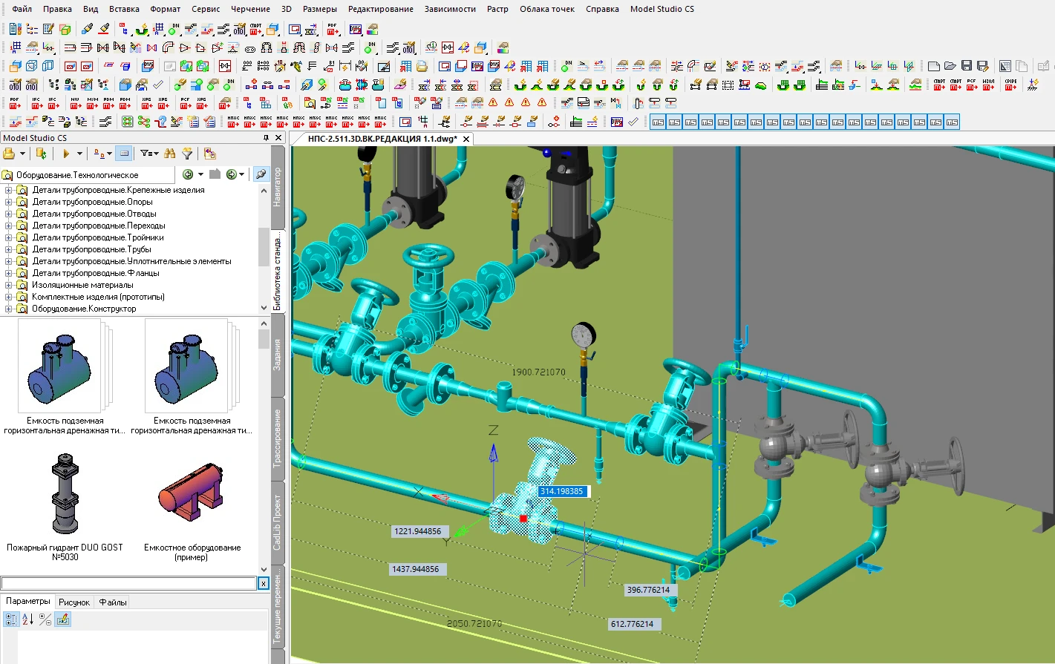Image resolution: width=1055 pixels, height=664 pixels.
Task: Expand the Изоляционные материалы tree node
Action: [x=9, y=285]
